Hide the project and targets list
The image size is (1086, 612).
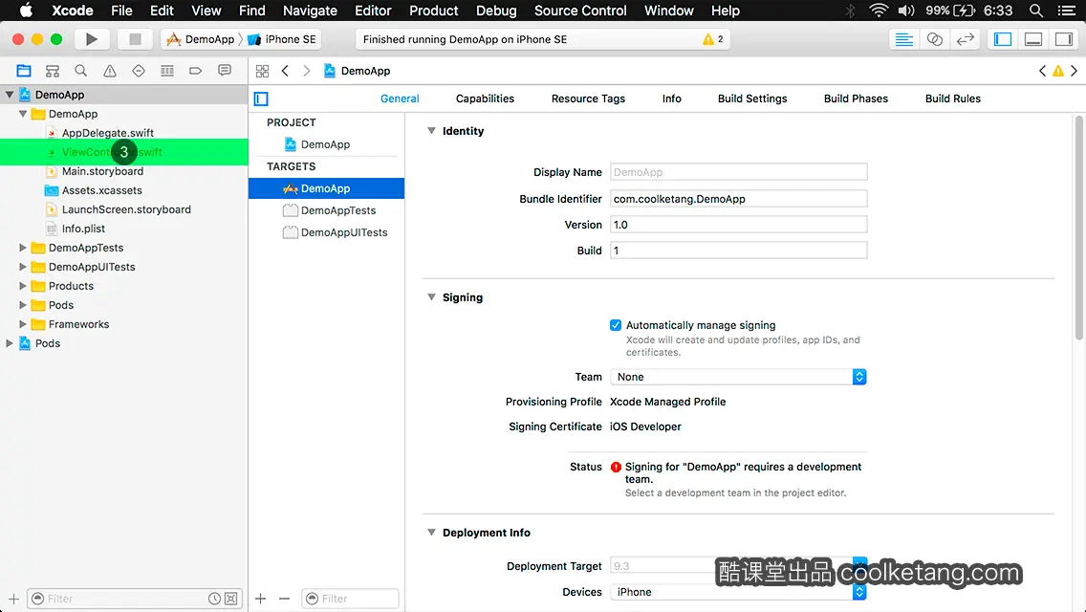click(x=261, y=99)
